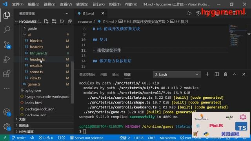
Task: Maximize panel size with up chevron
Action: click(x=235, y=74)
